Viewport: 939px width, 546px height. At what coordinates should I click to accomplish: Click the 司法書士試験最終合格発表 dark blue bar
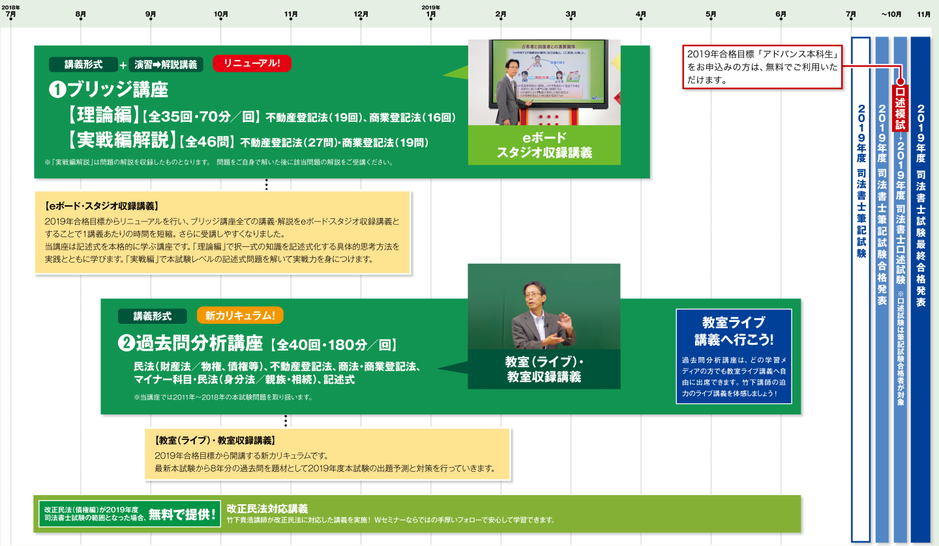(920, 287)
